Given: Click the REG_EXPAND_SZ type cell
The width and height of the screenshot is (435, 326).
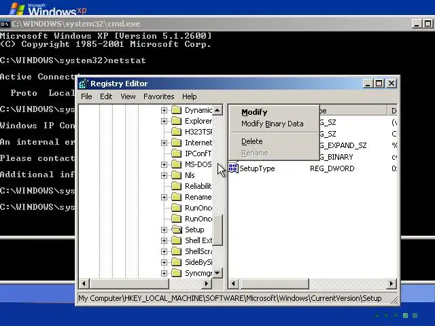Looking at the screenshot, I should [x=343, y=145].
